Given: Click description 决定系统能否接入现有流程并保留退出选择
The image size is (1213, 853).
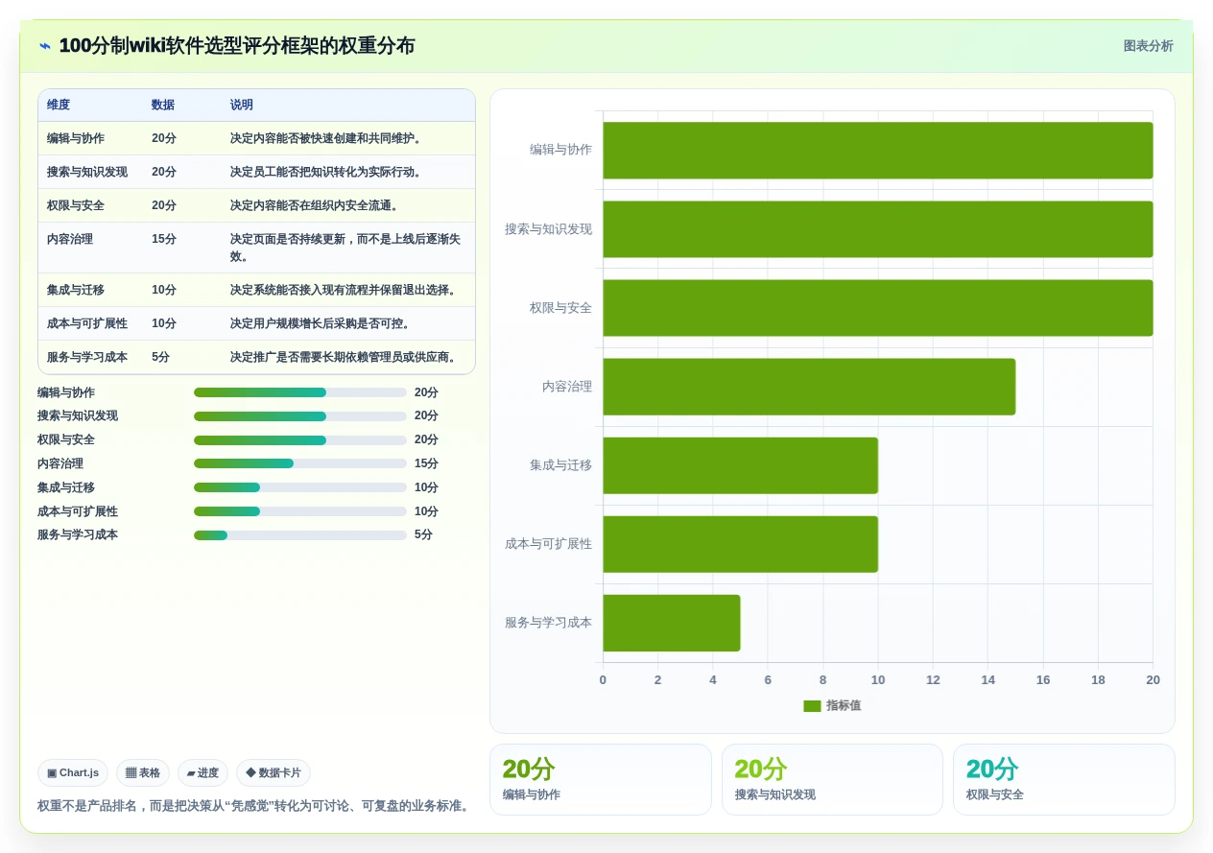Looking at the screenshot, I should coord(345,290).
